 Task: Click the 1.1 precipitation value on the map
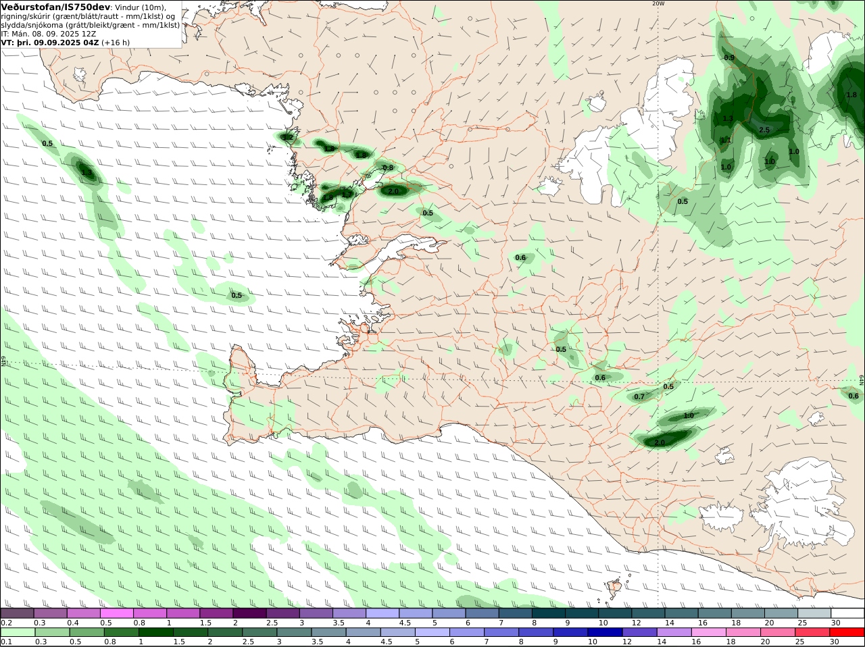tap(726, 140)
